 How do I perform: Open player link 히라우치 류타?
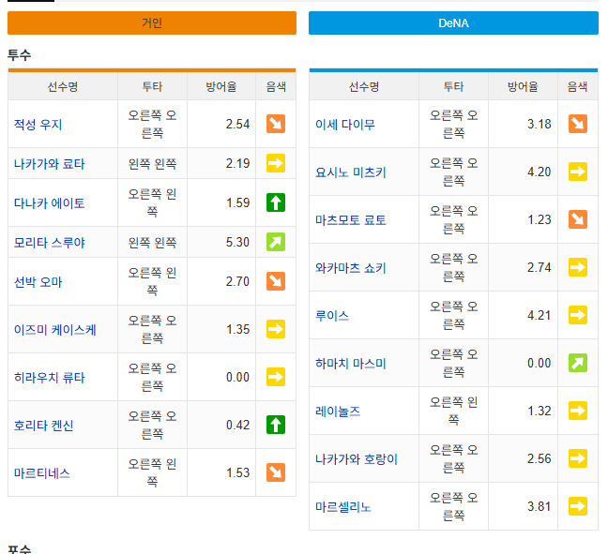[x=49, y=378]
